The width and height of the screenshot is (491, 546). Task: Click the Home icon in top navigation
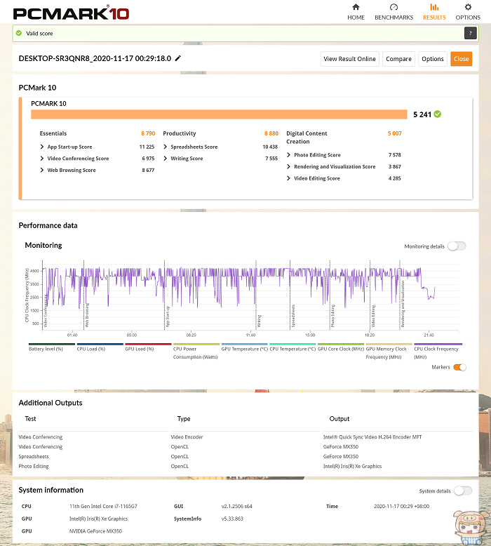point(356,8)
